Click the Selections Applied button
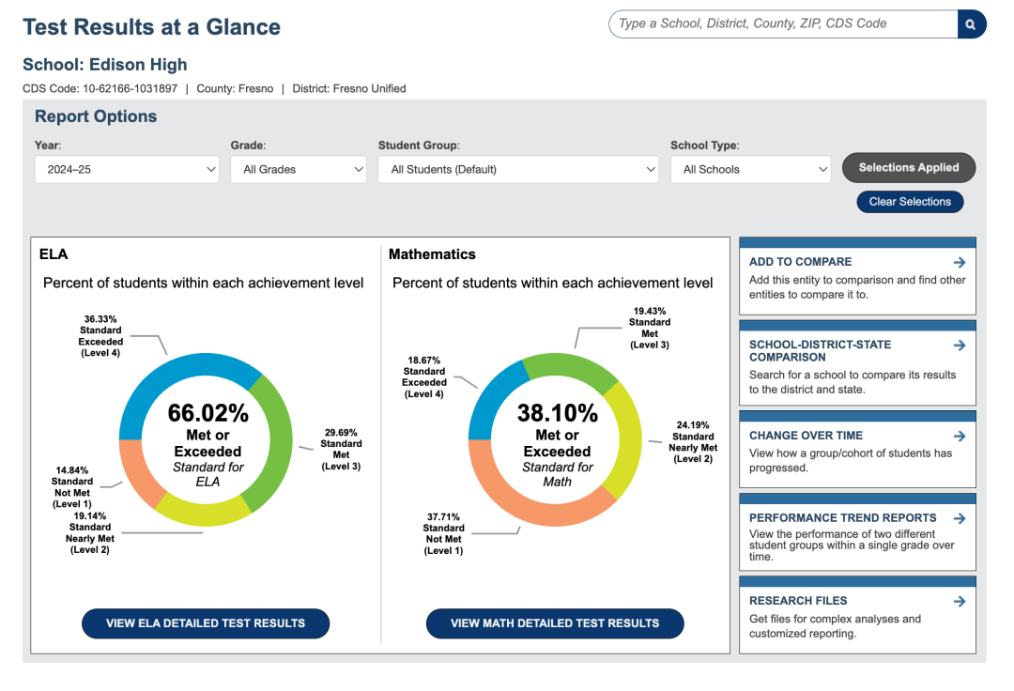This screenshot has height=691, width=1014. click(x=909, y=167)
